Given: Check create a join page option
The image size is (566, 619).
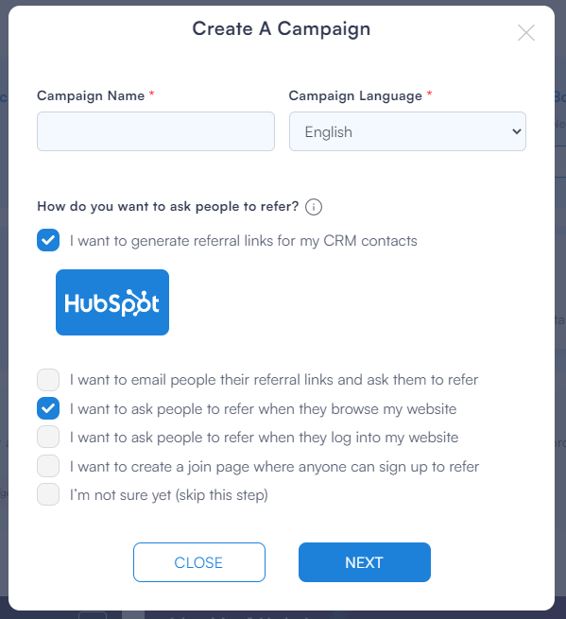Looking at the screenshot, I should pyautogui.click(x=48, y=466).
